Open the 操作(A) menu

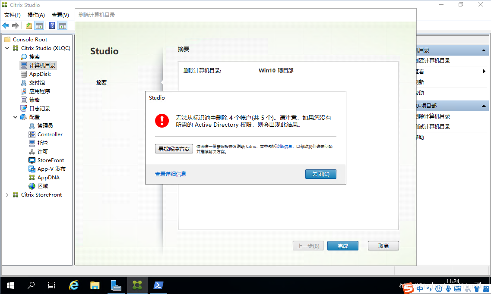[36, 15]
